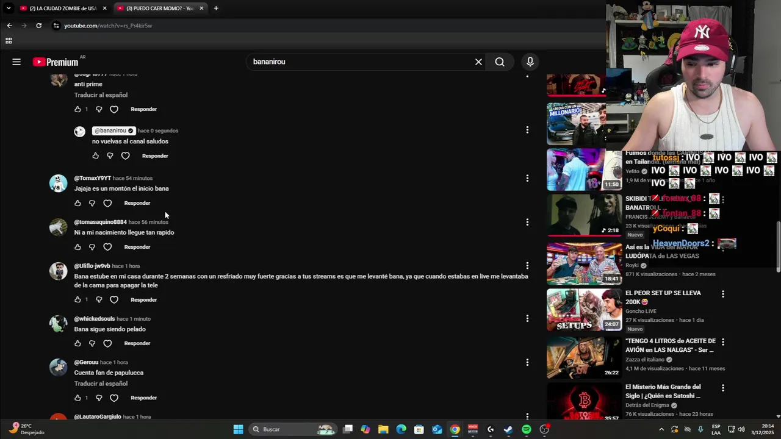Dislike the 'anti prime' comment
This screenshot has height=439, width=781.
(99, 109)
